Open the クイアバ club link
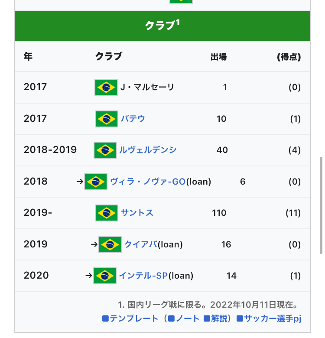325x338 pixels. (141, 244)
